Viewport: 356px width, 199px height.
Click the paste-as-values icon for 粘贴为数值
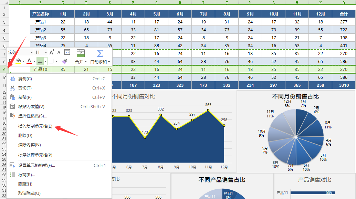pyautogui.click(x=12, y=107)
